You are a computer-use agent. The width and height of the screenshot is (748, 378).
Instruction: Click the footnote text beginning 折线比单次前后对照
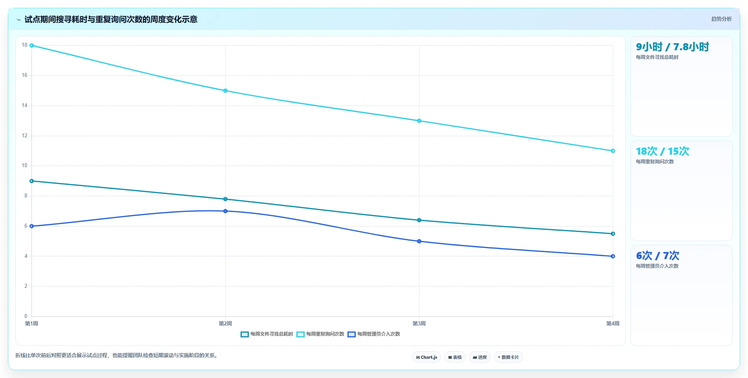click(x=116, y=356)
